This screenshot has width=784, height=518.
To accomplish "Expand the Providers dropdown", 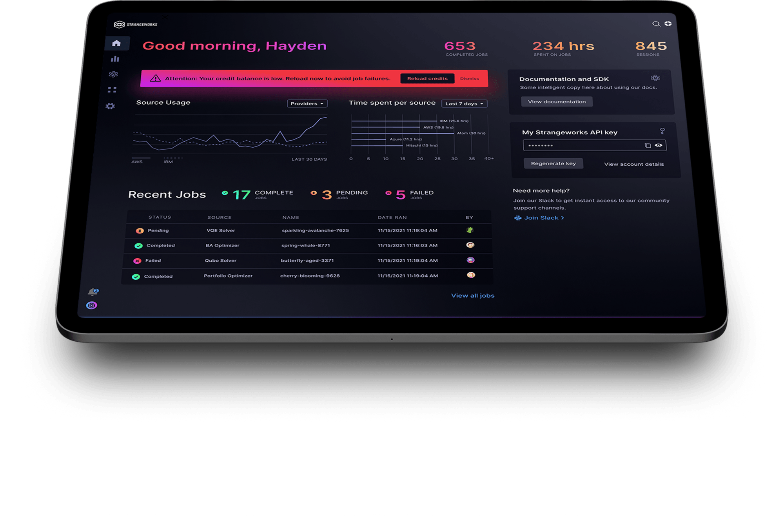I will tap(307, 103).
